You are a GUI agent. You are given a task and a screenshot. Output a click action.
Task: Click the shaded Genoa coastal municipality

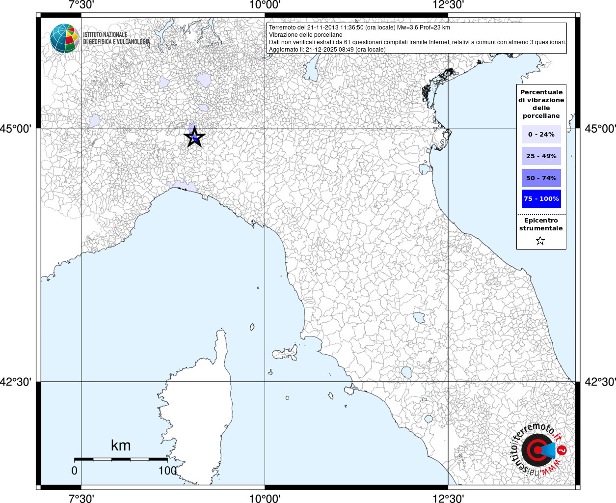pyautogui.click(x=181, y=186)
